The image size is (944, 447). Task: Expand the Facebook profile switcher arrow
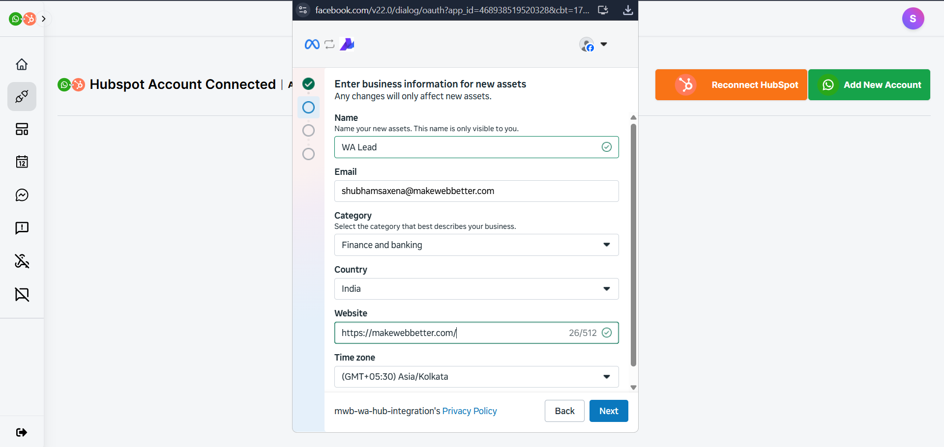(x=604, y=44)
